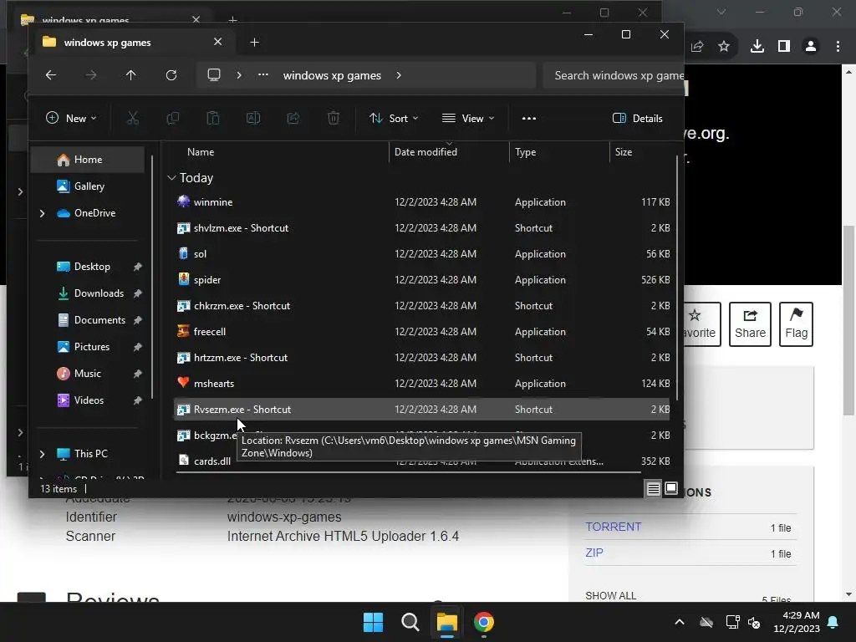Viewport: 856px width, 642px height.
Task: Click Chrome icon in taskbar
Action: (484, 622)
